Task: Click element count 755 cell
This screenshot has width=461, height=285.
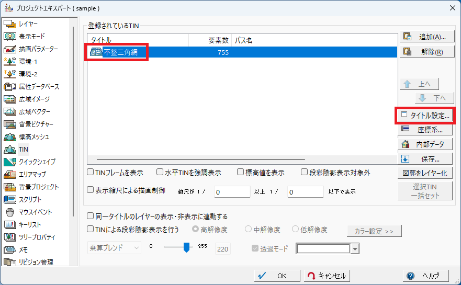Action: [223, 52]
